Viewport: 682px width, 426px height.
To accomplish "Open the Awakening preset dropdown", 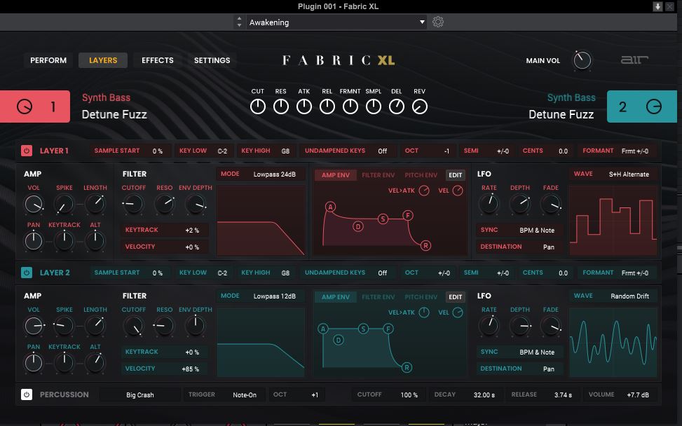I will (336, 22).
